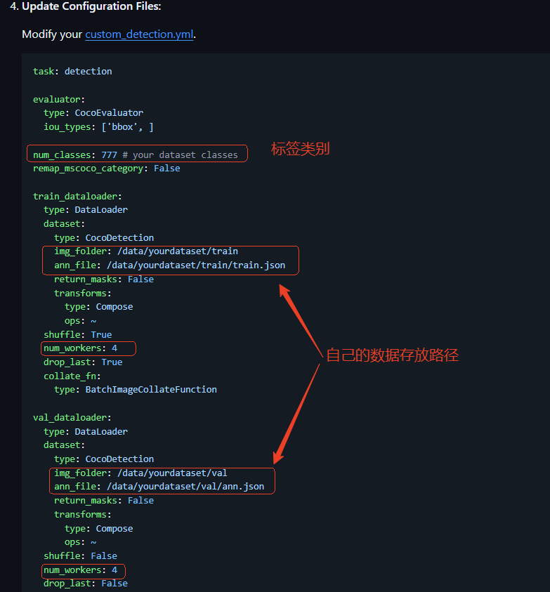Click the 'collate_fn:' line
The height and width of the screenshot is (592, 550).
tap(72, 376)
